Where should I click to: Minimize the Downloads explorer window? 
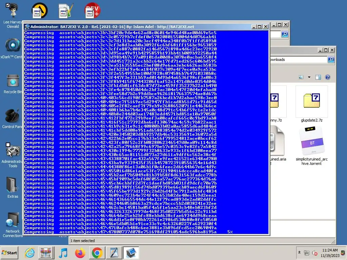320,50
